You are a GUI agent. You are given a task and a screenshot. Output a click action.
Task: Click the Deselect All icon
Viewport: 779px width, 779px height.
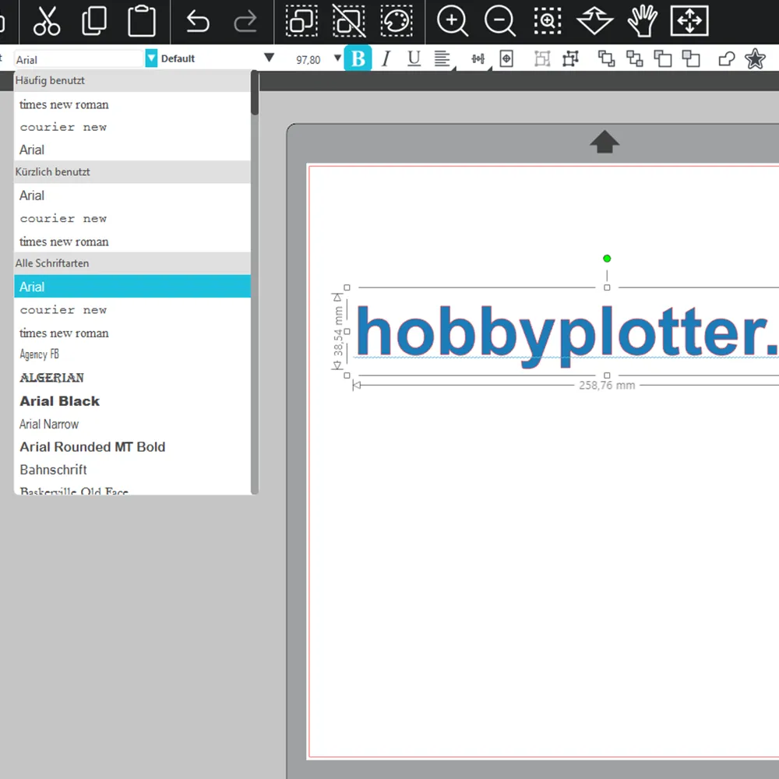pos(349,21)
